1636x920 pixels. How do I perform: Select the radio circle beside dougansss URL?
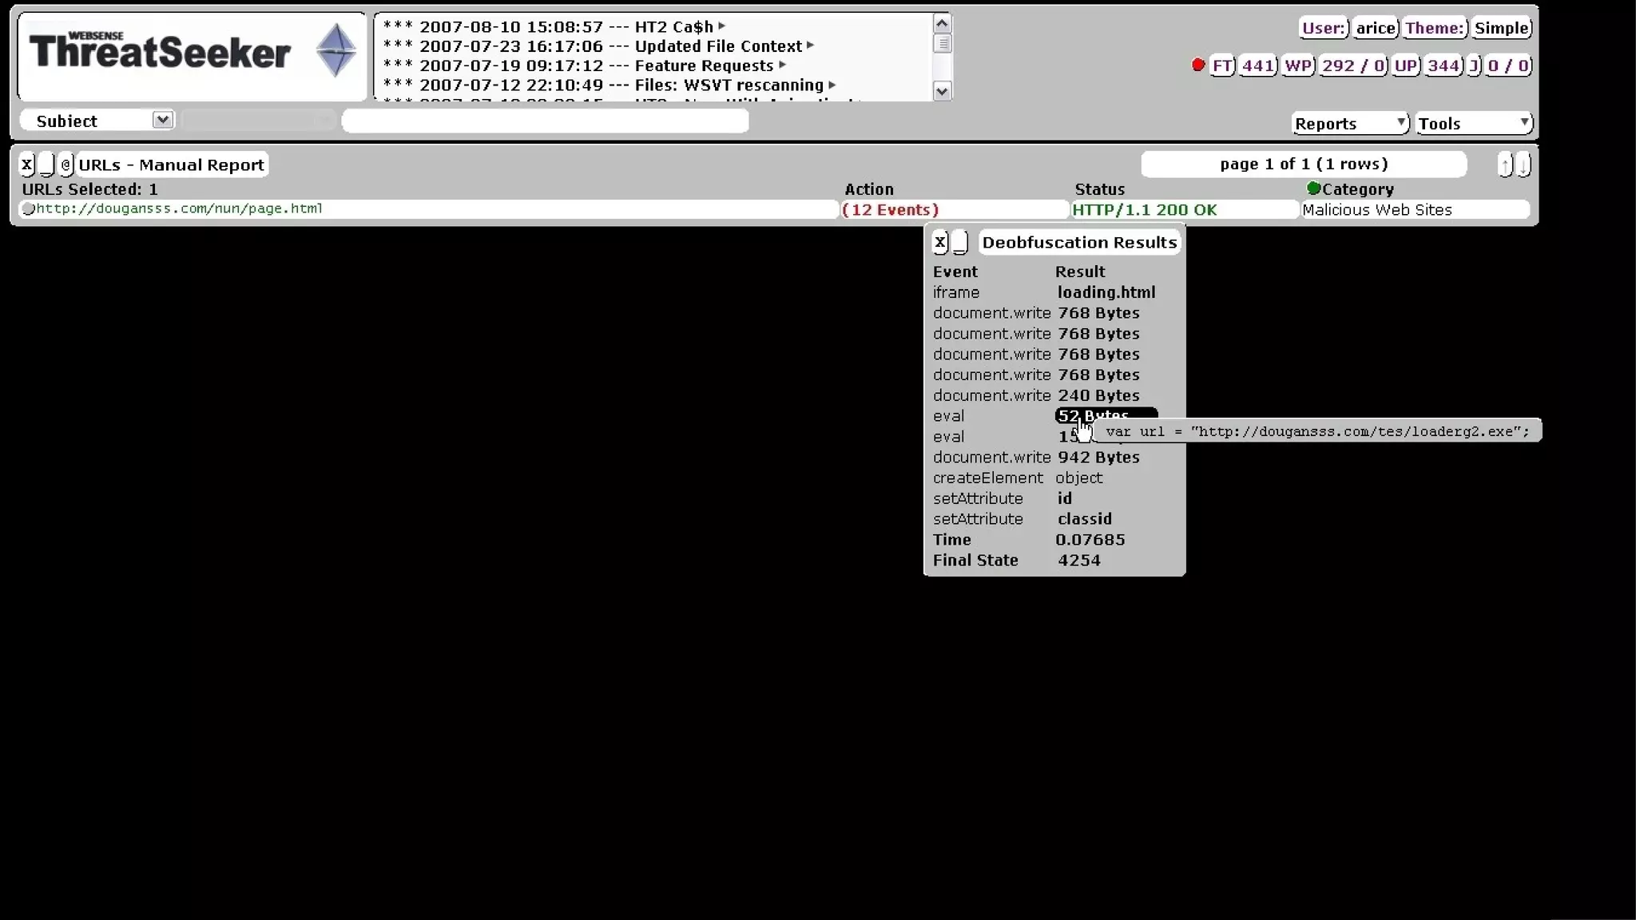click(x=28, y=209)
